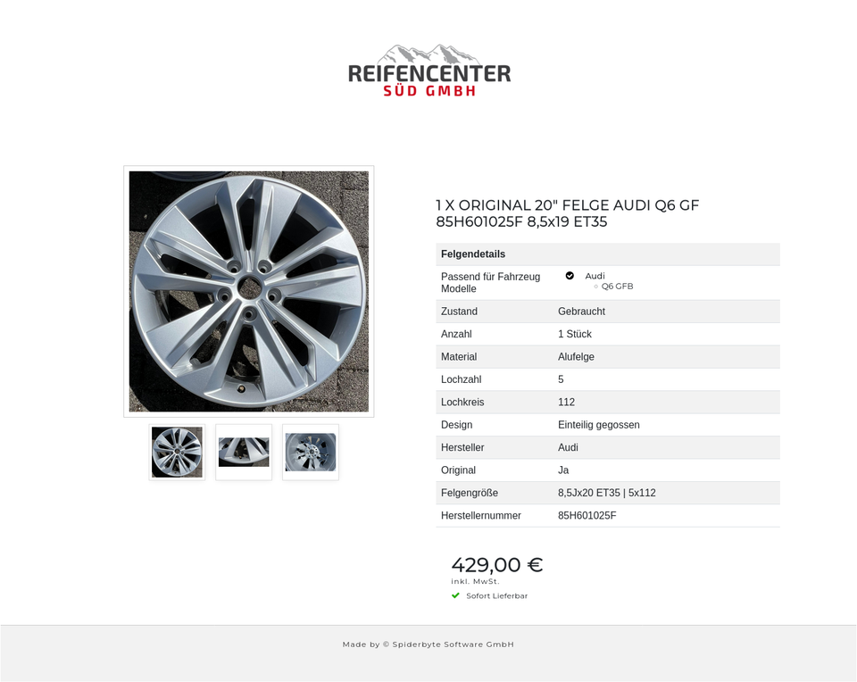Click the 429,00 € price

pos(497,564)
